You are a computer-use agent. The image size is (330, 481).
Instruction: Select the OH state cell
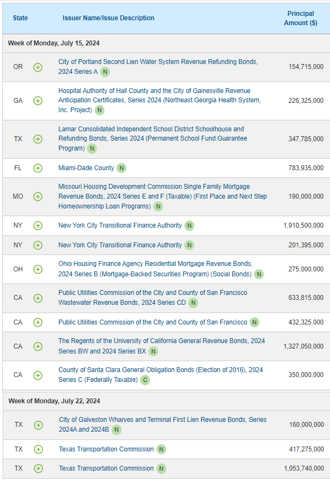pyautogui.click(x=18, y=269)
